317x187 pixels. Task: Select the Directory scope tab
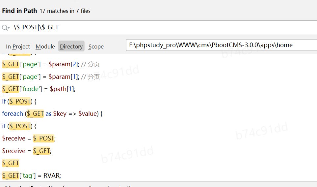tap(71, 47)
